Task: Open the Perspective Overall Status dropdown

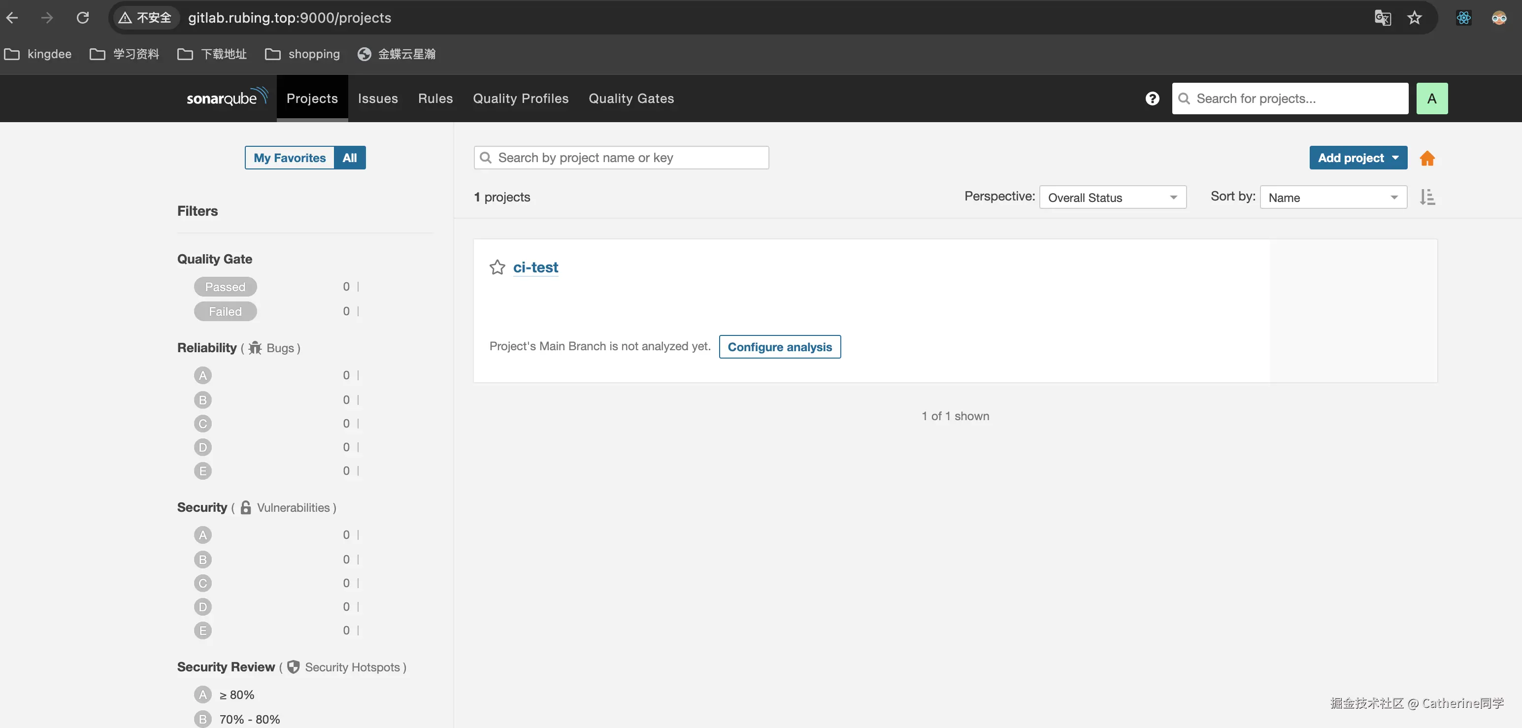Action: [1112, 198]
